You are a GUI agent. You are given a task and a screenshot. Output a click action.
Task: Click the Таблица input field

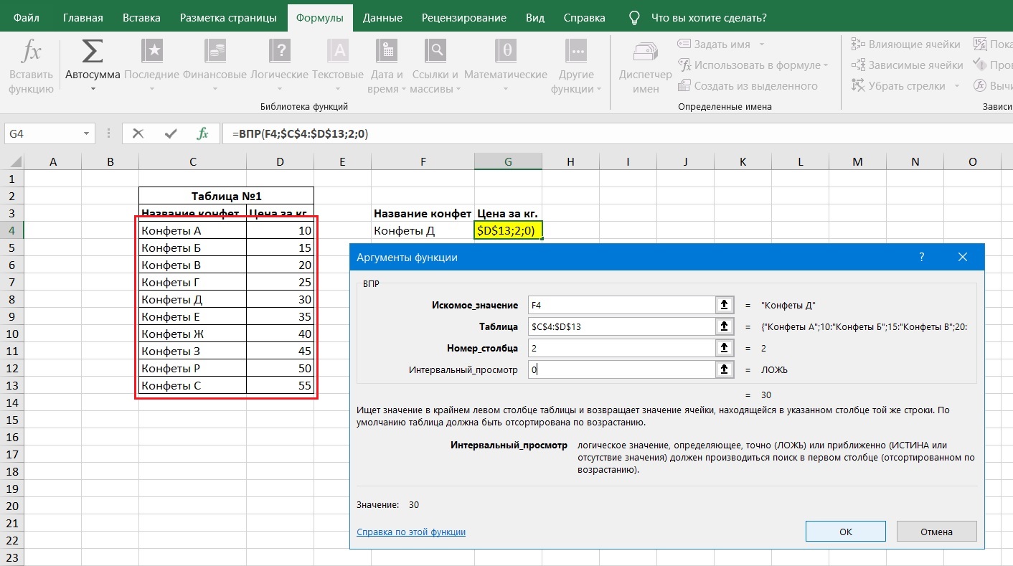click(621, 326)
